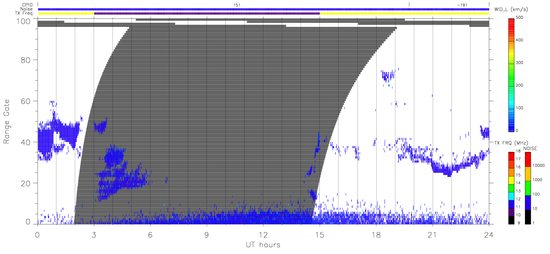
Task: Click 1 on the NOISE scale
Action: (533, 223)
